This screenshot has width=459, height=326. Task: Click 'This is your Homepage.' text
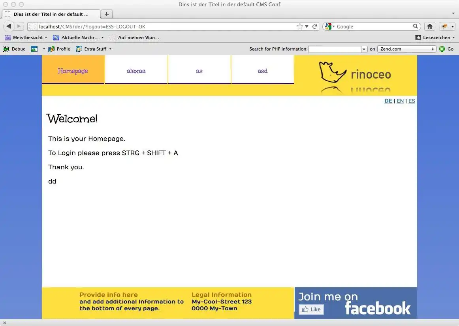pos(87,139)
